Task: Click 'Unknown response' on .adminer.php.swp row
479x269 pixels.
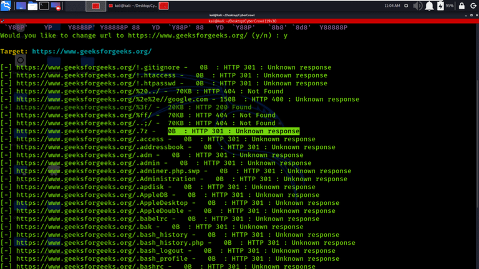Action: pos(319,171)
